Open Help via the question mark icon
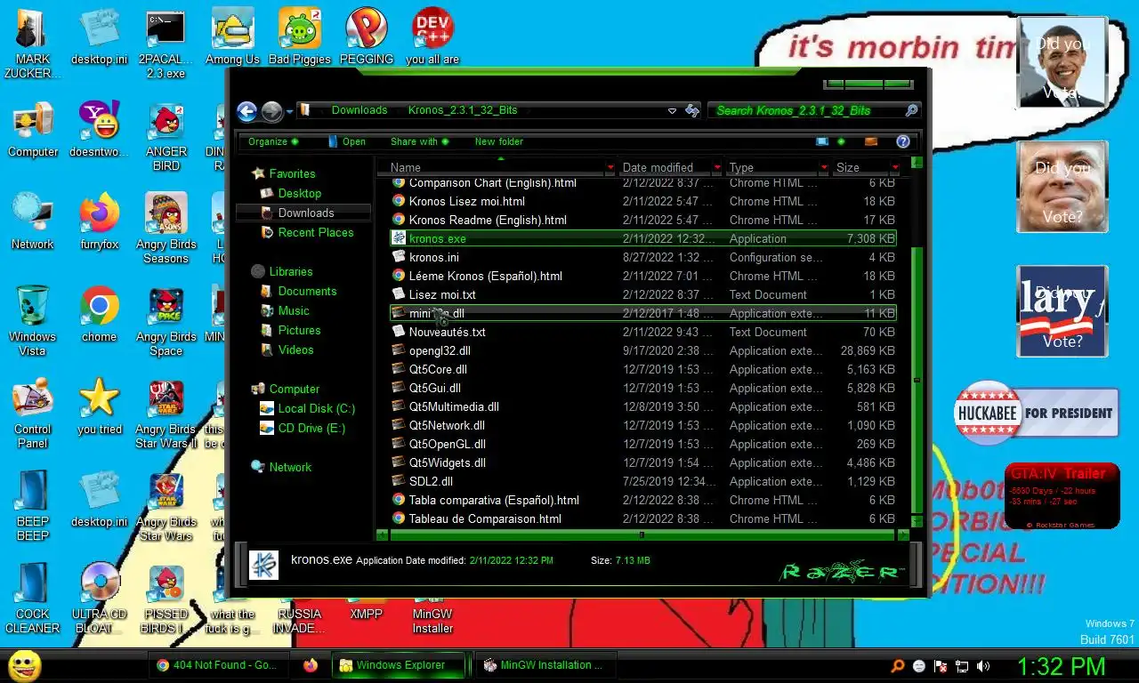 click(x=902, y=141)
